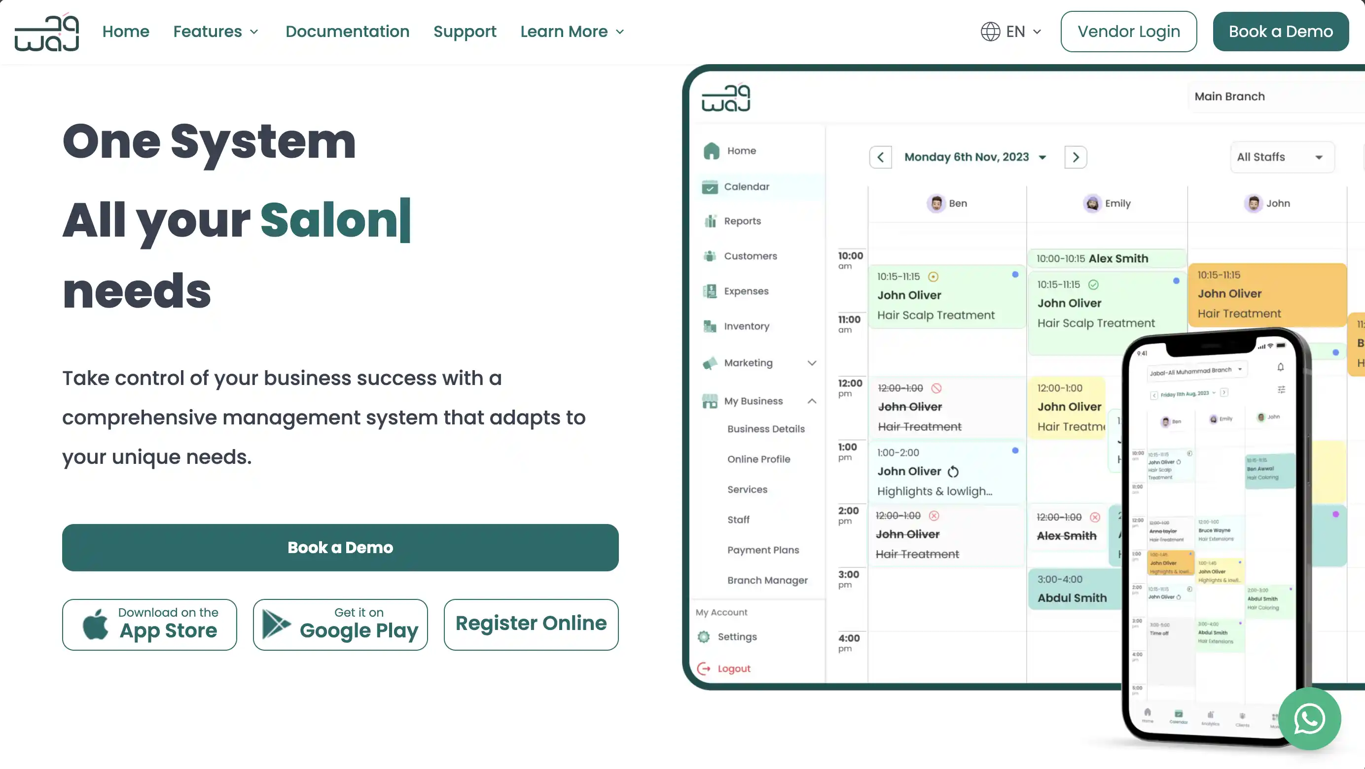1365x769 pixels.
Task: Go to previous day arrow
Action: (880, 157)
